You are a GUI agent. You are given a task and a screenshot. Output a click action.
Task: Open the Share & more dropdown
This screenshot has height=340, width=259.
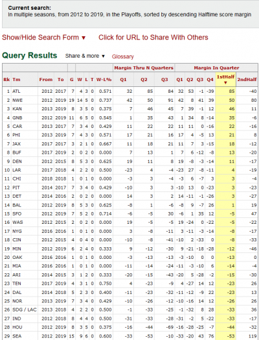click(x=85, y=56)
